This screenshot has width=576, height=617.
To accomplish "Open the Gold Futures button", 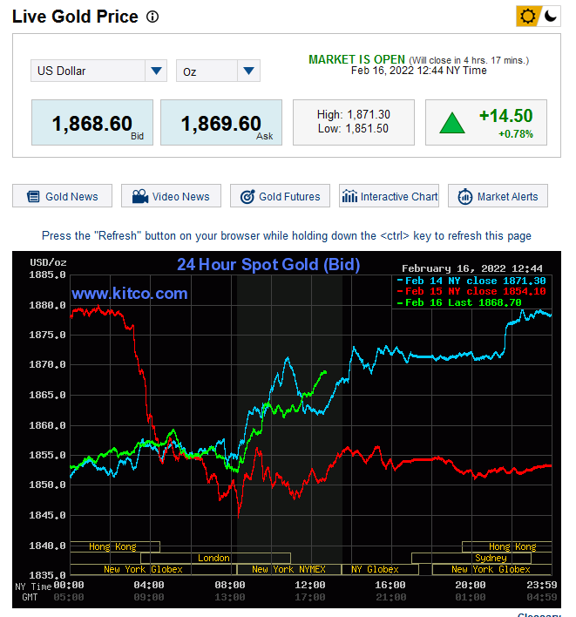I will (280, 196).
